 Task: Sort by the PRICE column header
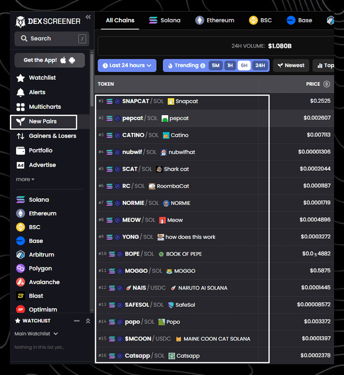[x=313, y=84]
